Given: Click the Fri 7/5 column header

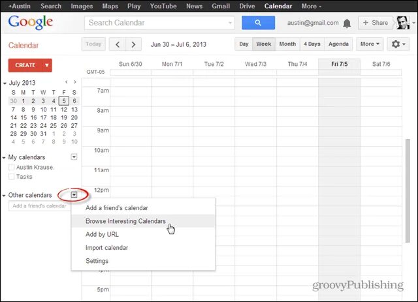Looking at the screenshot, I should [339, 64].
